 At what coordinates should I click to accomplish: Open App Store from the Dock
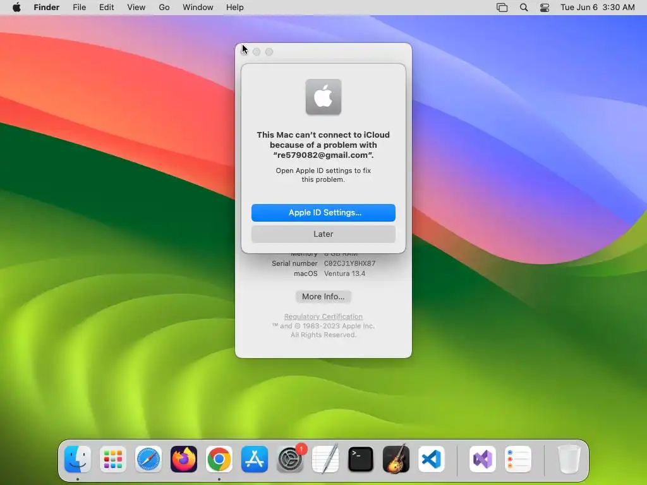coord(255,459)
